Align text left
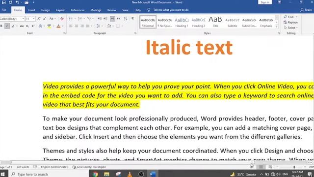The height and width of the screenshot is (177, 314). tap(71, 26)
